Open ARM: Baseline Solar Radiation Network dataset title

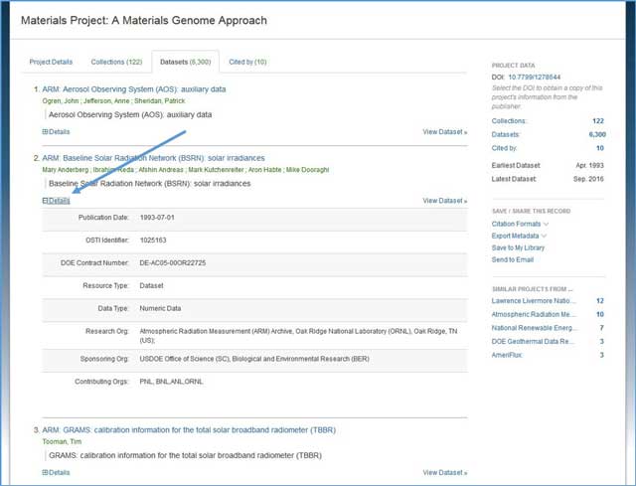tap(153, 158)
